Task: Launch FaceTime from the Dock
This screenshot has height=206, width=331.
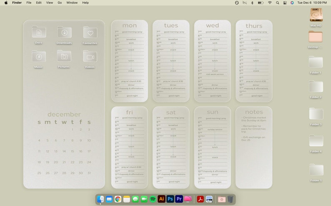Action: point(144,199)
